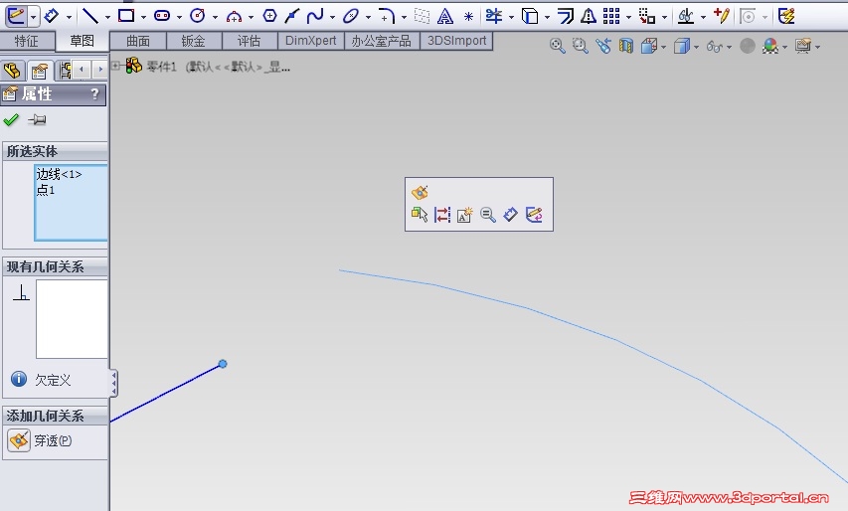Switch to the 评估 tab

250,41
